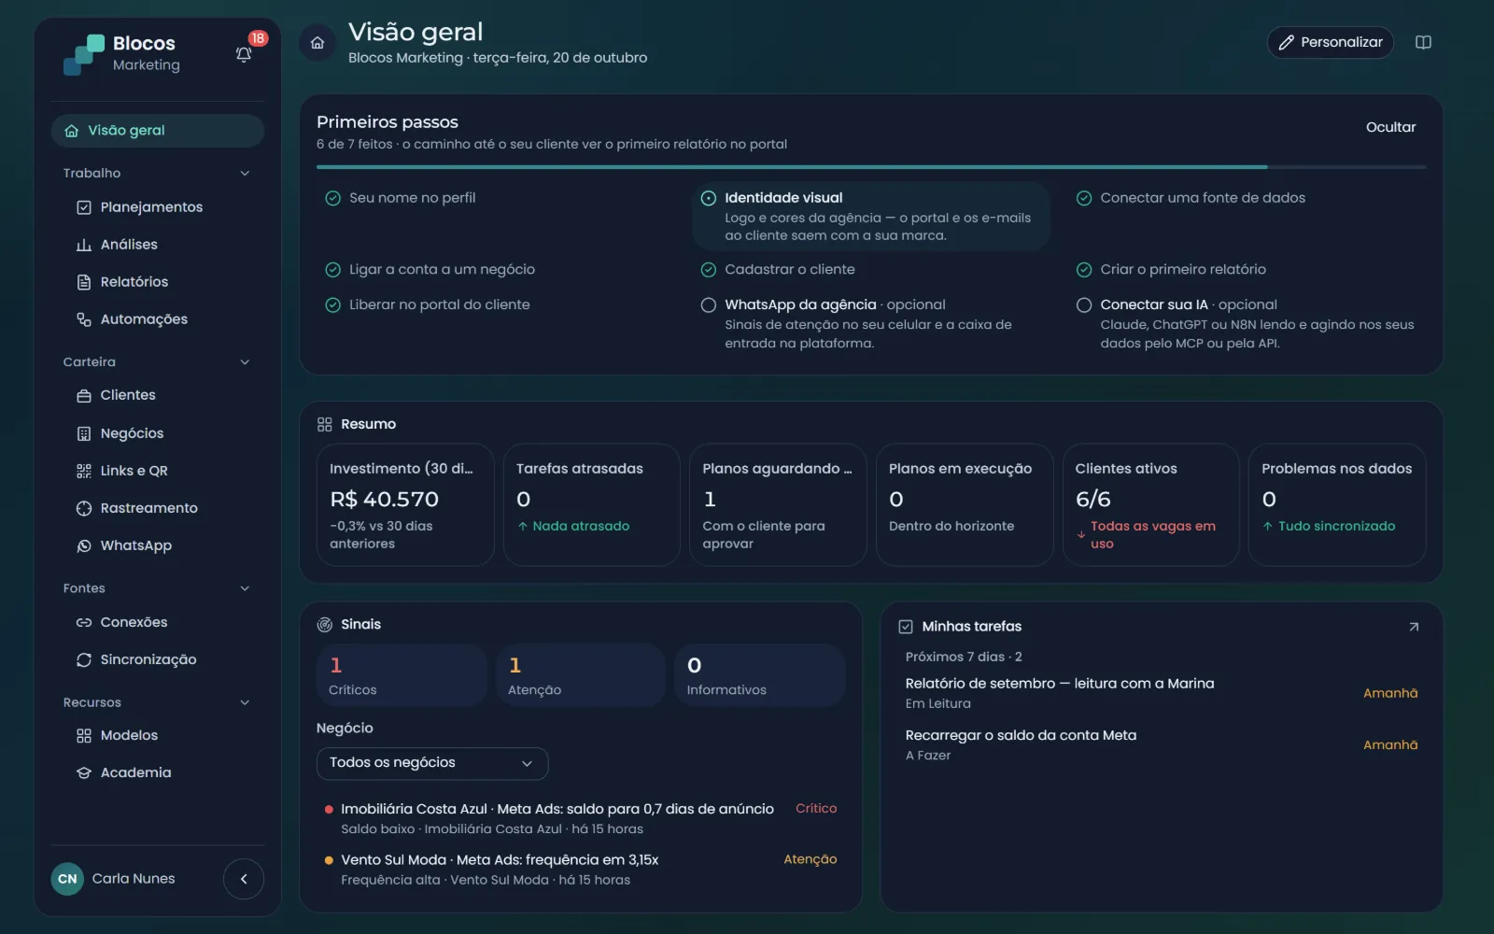Open Clientes in the sidebar
Image resolution: width=1494 pixels, height=934 pixels.
(x=157, y=395)
